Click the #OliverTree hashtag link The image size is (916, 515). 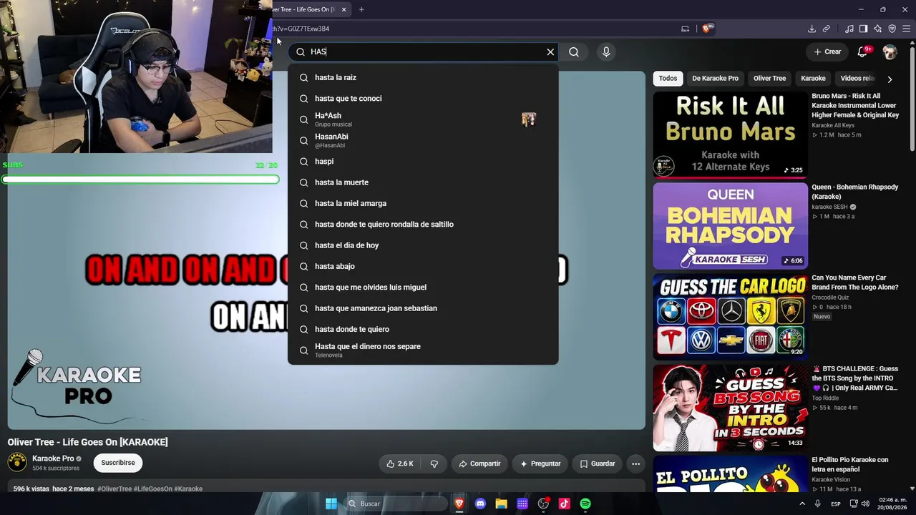point(114,489)
